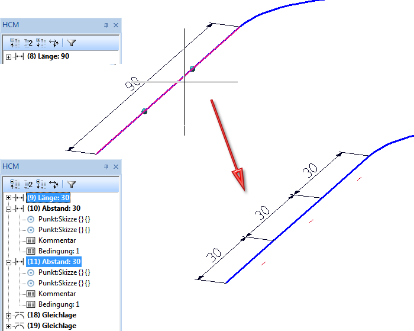Collapse the (10) Abstand: 30 node

point(8,209)
